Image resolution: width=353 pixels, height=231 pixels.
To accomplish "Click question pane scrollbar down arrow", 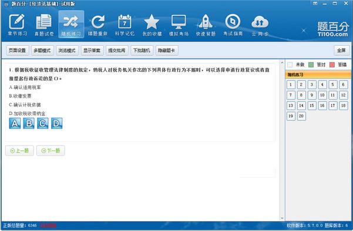I will pos(282,218).
